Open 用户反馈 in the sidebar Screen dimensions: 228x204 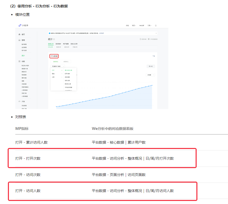point(24,50)
